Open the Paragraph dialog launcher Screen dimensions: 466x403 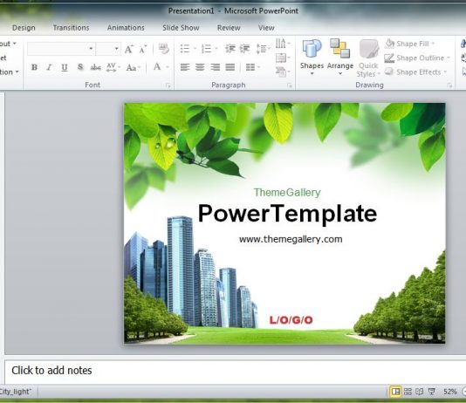290,85
